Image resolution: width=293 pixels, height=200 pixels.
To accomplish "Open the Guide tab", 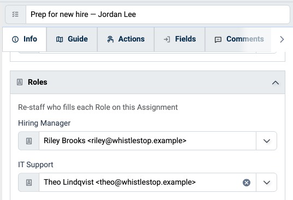I will [72, 39].
